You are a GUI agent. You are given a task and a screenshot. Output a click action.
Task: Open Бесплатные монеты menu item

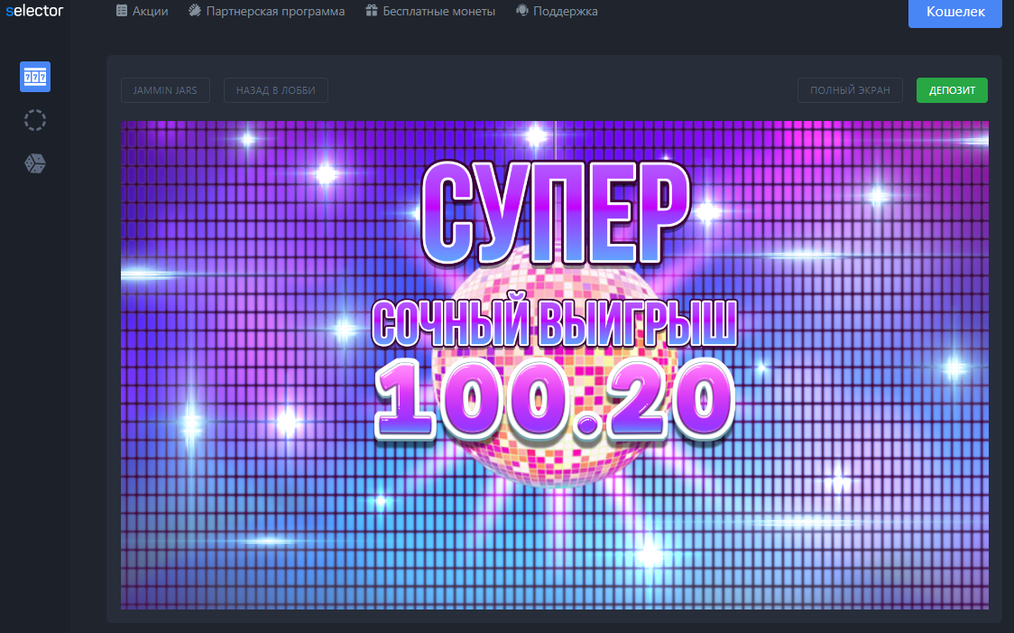pyautogui.click(x=439, y=11)
